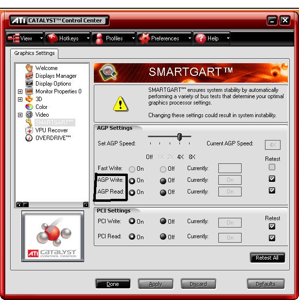299x300 pixels.
Task: Click the VPU Recover icon
Action: point(29,130)
